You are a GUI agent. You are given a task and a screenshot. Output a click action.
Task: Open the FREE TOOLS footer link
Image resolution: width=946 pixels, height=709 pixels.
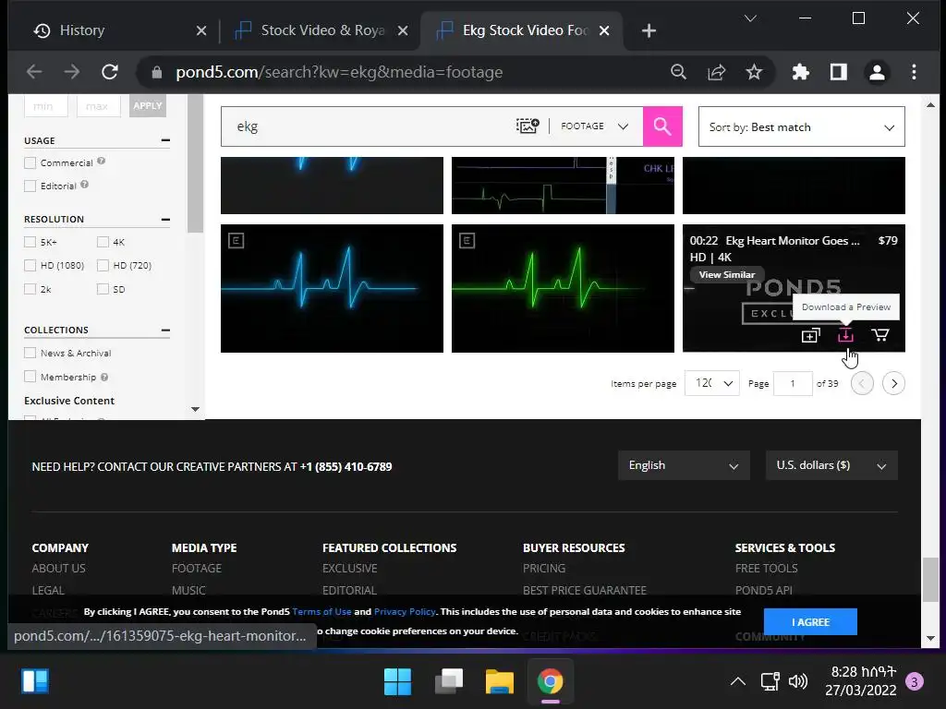pos(766,569)
